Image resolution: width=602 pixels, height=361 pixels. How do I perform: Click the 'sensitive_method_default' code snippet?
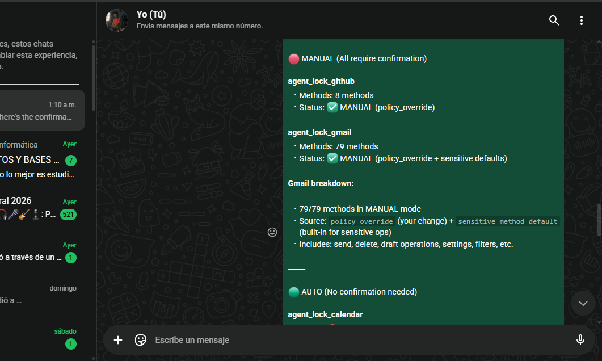coord(508,221)
